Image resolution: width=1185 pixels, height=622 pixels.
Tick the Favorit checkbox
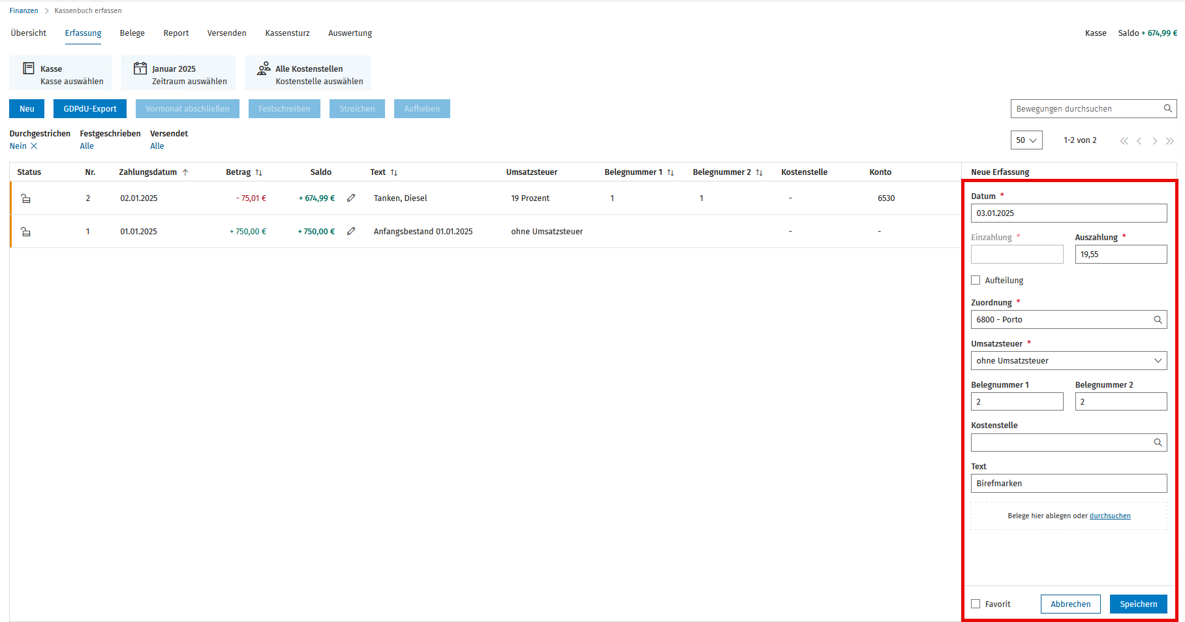(x=976, y=604)
